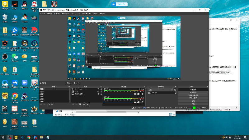Screen dimensions: 249x140
Task: Add a new scene with the plus icon
Action: (x=41, y=104)
